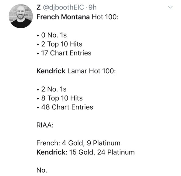181x176 pixels.
Task: Open the 9h timestamp permalink
Action: coord(92,7)
